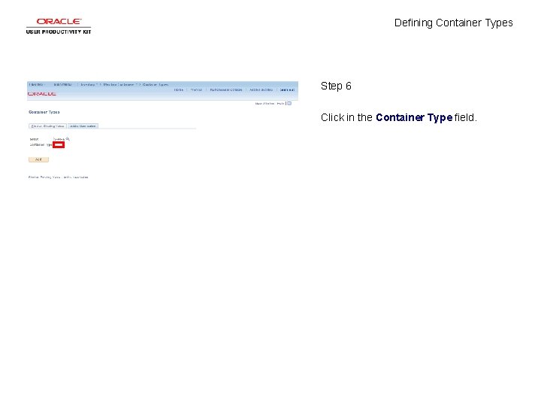Open the New Window link
This screenshot has height=406, width=541.
click(x=264, y=103)
